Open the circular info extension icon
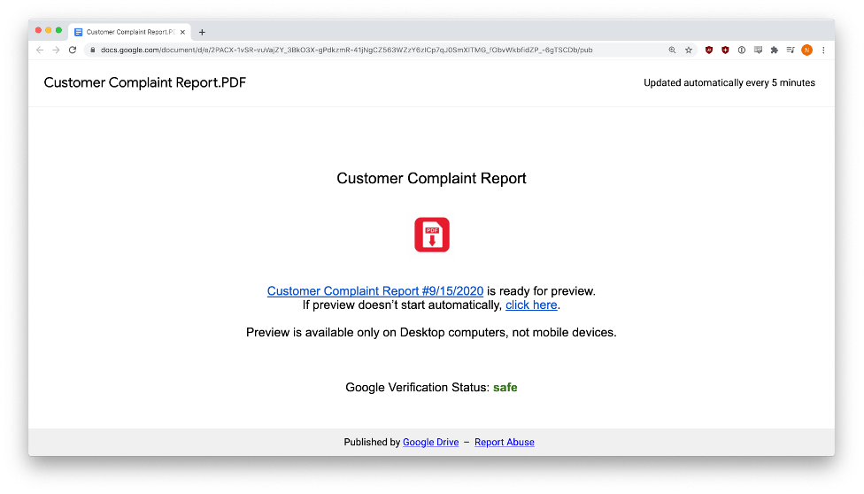864x494 pixels. click(742, 50)
